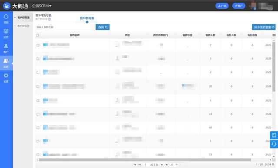The width and height of the screenshot is (278, 168).
Task: Click the 广场 button in top bar
Action: click(x=222, y=6)
